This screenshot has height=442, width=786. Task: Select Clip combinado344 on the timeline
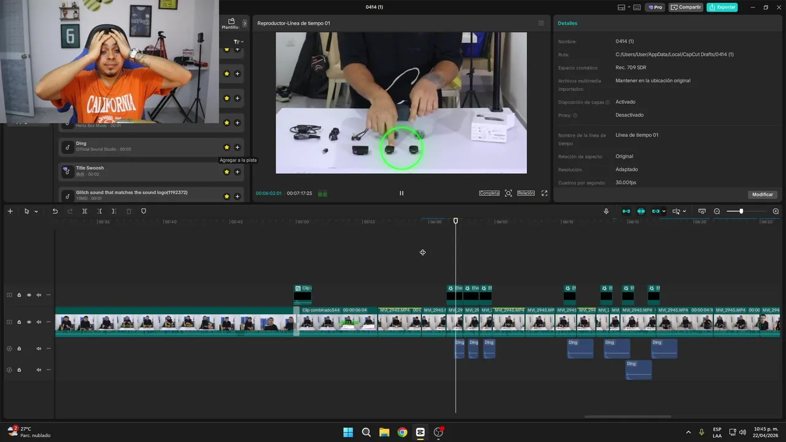click(x=338, y=322)
